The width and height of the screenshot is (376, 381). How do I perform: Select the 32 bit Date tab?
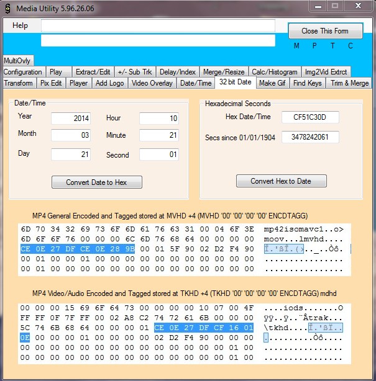pos(236,82)
